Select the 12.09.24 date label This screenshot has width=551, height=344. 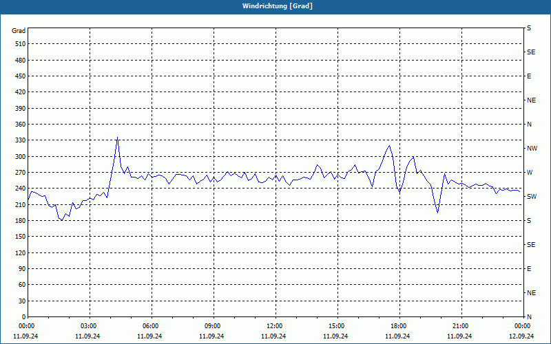point(521,336)
